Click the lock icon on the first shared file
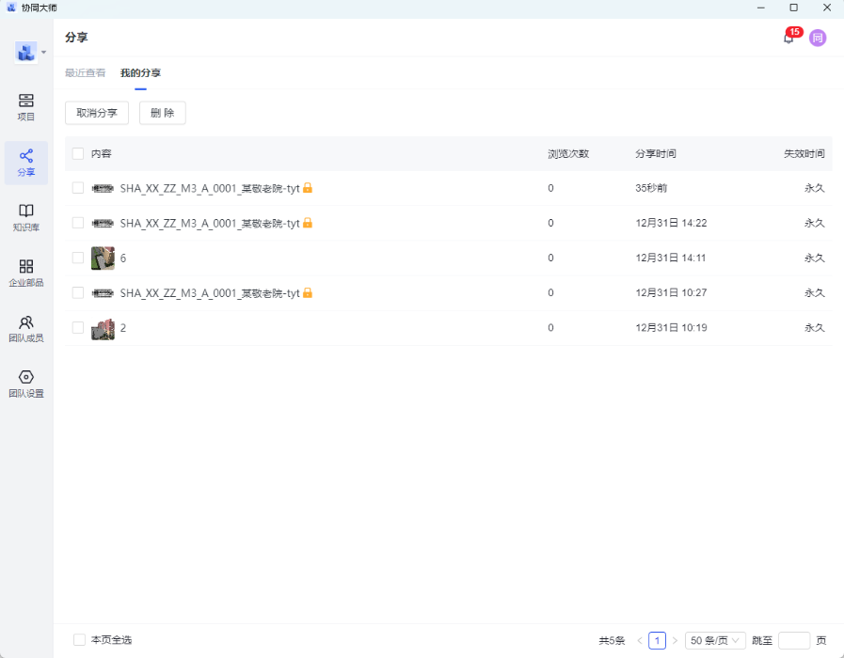Viewport: 844px width, 658px height. coord(308,188)
